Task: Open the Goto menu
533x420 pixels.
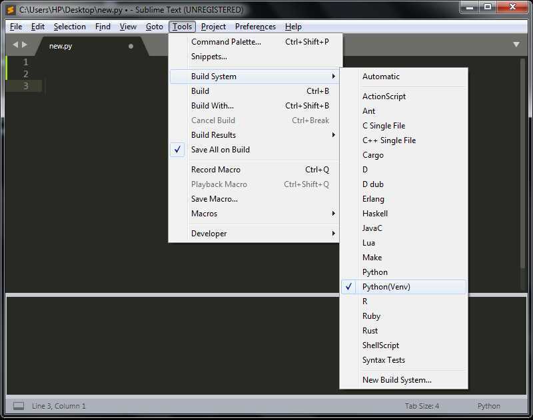Action: [x=155, y=27]
